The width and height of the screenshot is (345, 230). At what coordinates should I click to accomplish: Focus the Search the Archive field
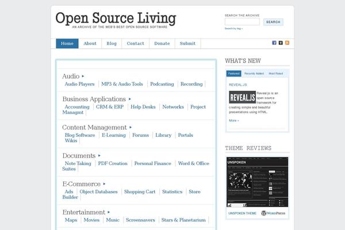click(x=242, y=22)
